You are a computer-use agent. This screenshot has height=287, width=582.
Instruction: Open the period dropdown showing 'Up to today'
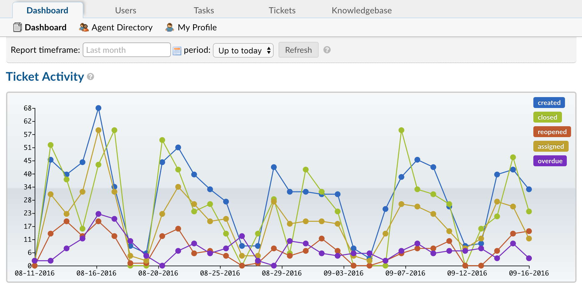243,50
